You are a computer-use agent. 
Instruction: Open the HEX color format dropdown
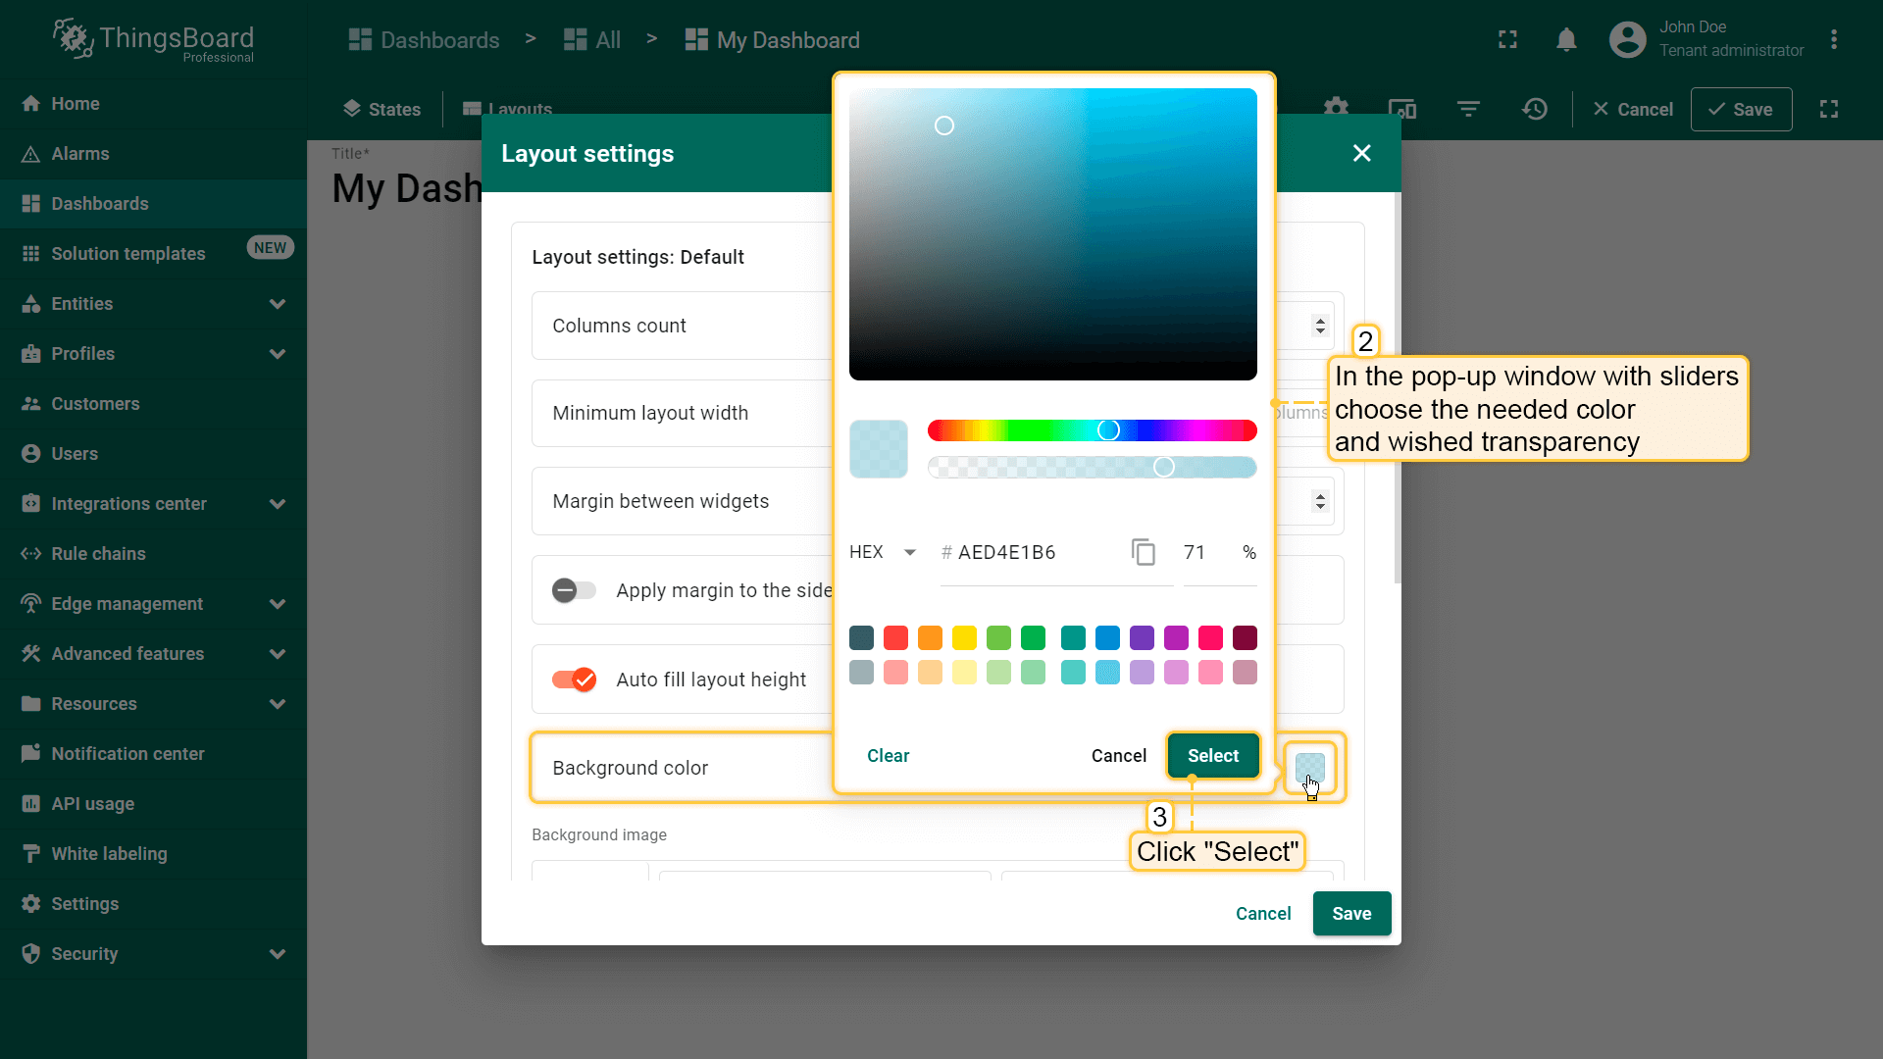click(883, 552)
